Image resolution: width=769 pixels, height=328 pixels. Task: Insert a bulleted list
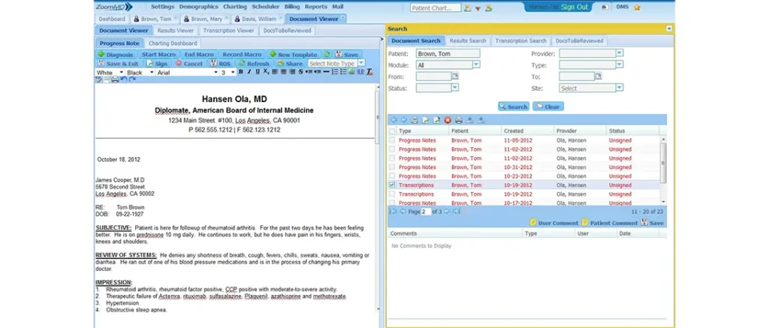343,72
